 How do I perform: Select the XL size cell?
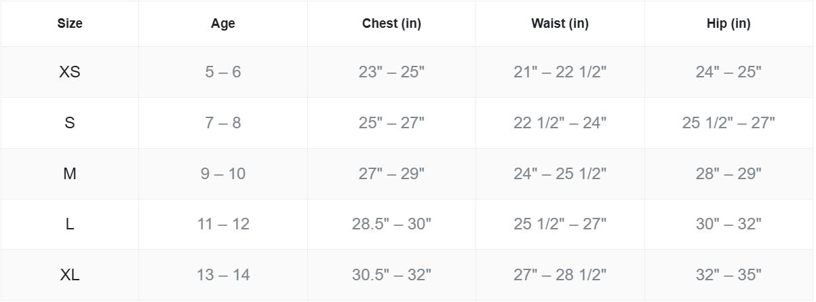click(70, 275)
